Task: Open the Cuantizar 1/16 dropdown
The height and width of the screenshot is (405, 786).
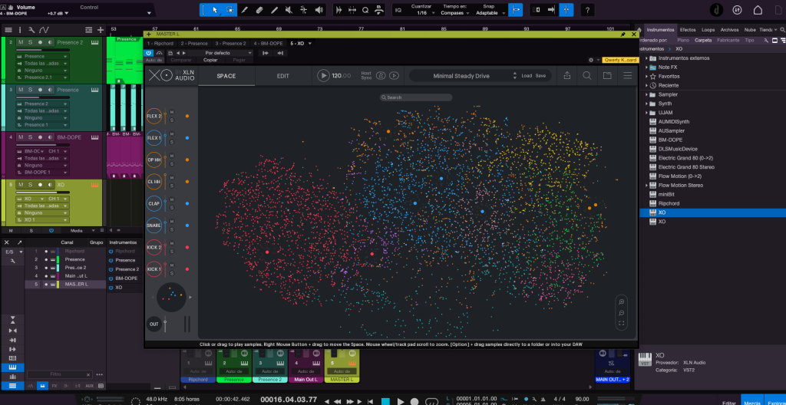Action: [x=424, y=13]
